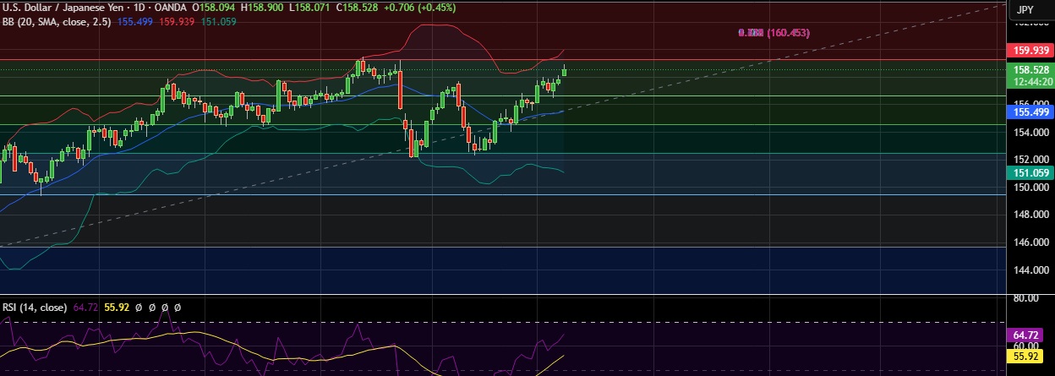Click the green 158.528 last price label
This screenshot has width=1055, height=376.
(1031, 70)
